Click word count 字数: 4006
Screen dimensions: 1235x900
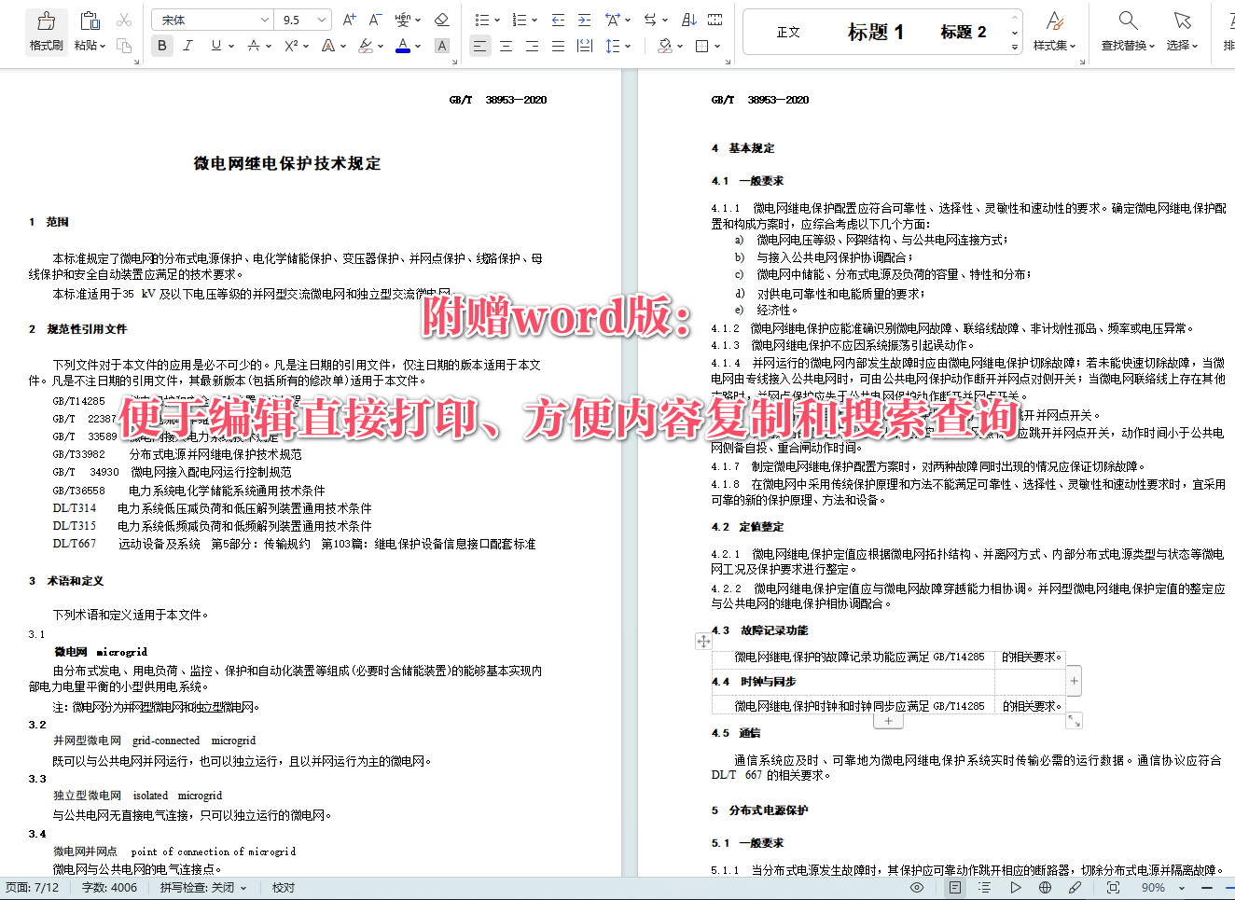tap(109, 888)
